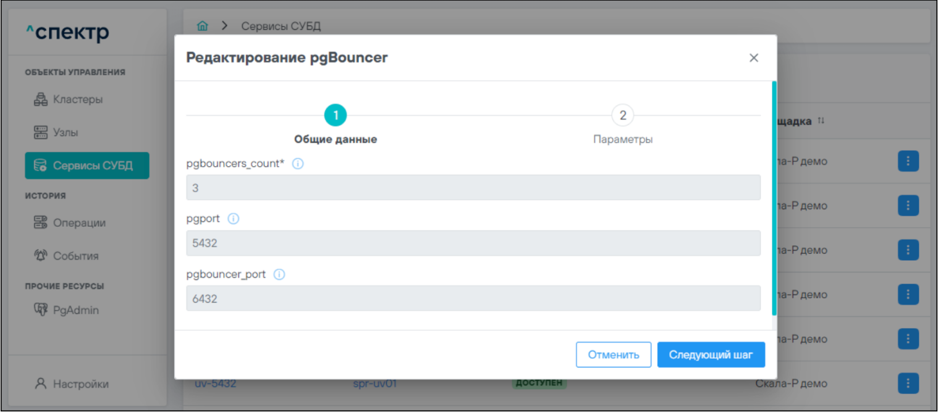Click info icon next to pgbouncers_count
Image resolution: width=938 pixels, height=412 pixels.
(297, 164)
